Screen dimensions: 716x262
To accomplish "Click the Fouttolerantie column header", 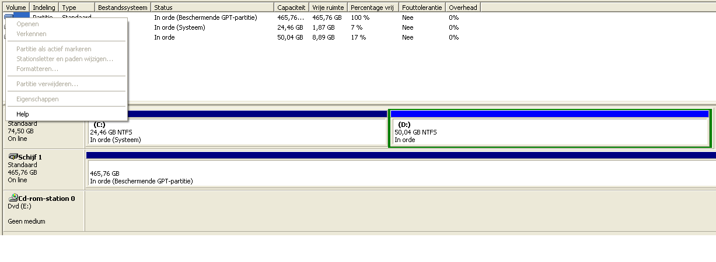I will (x=422, y=7).
